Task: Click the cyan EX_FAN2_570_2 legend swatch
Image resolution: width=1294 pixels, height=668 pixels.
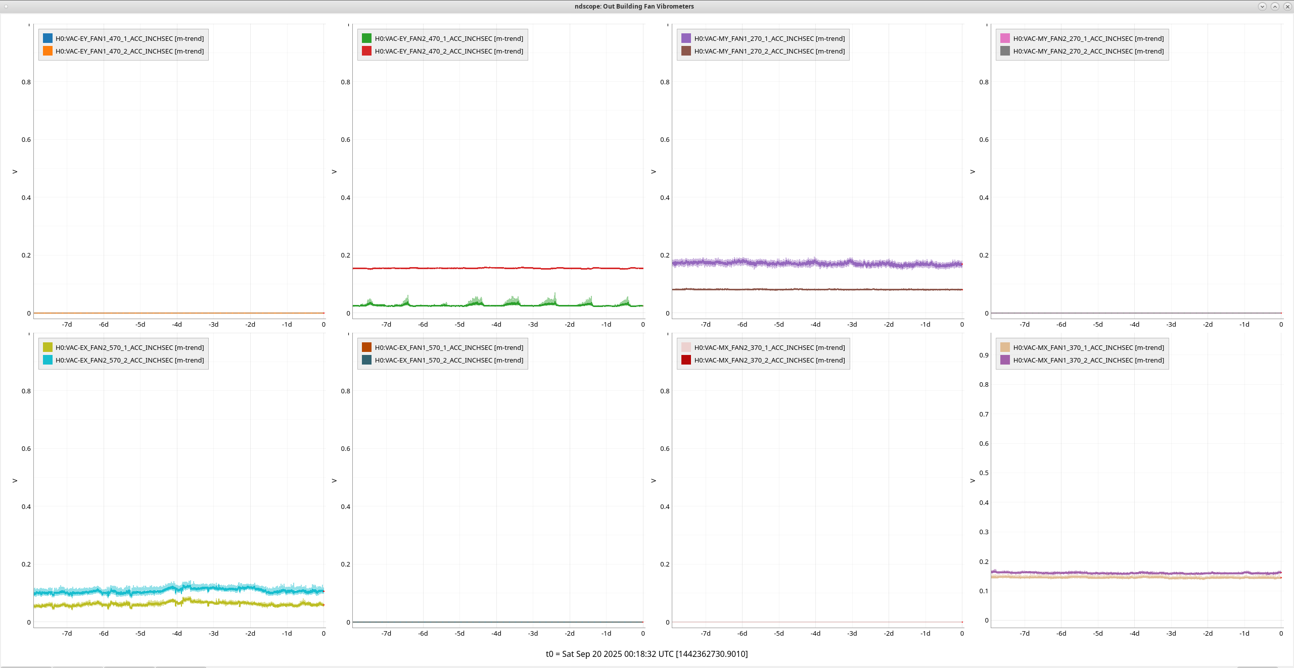Action: point(48,360)
